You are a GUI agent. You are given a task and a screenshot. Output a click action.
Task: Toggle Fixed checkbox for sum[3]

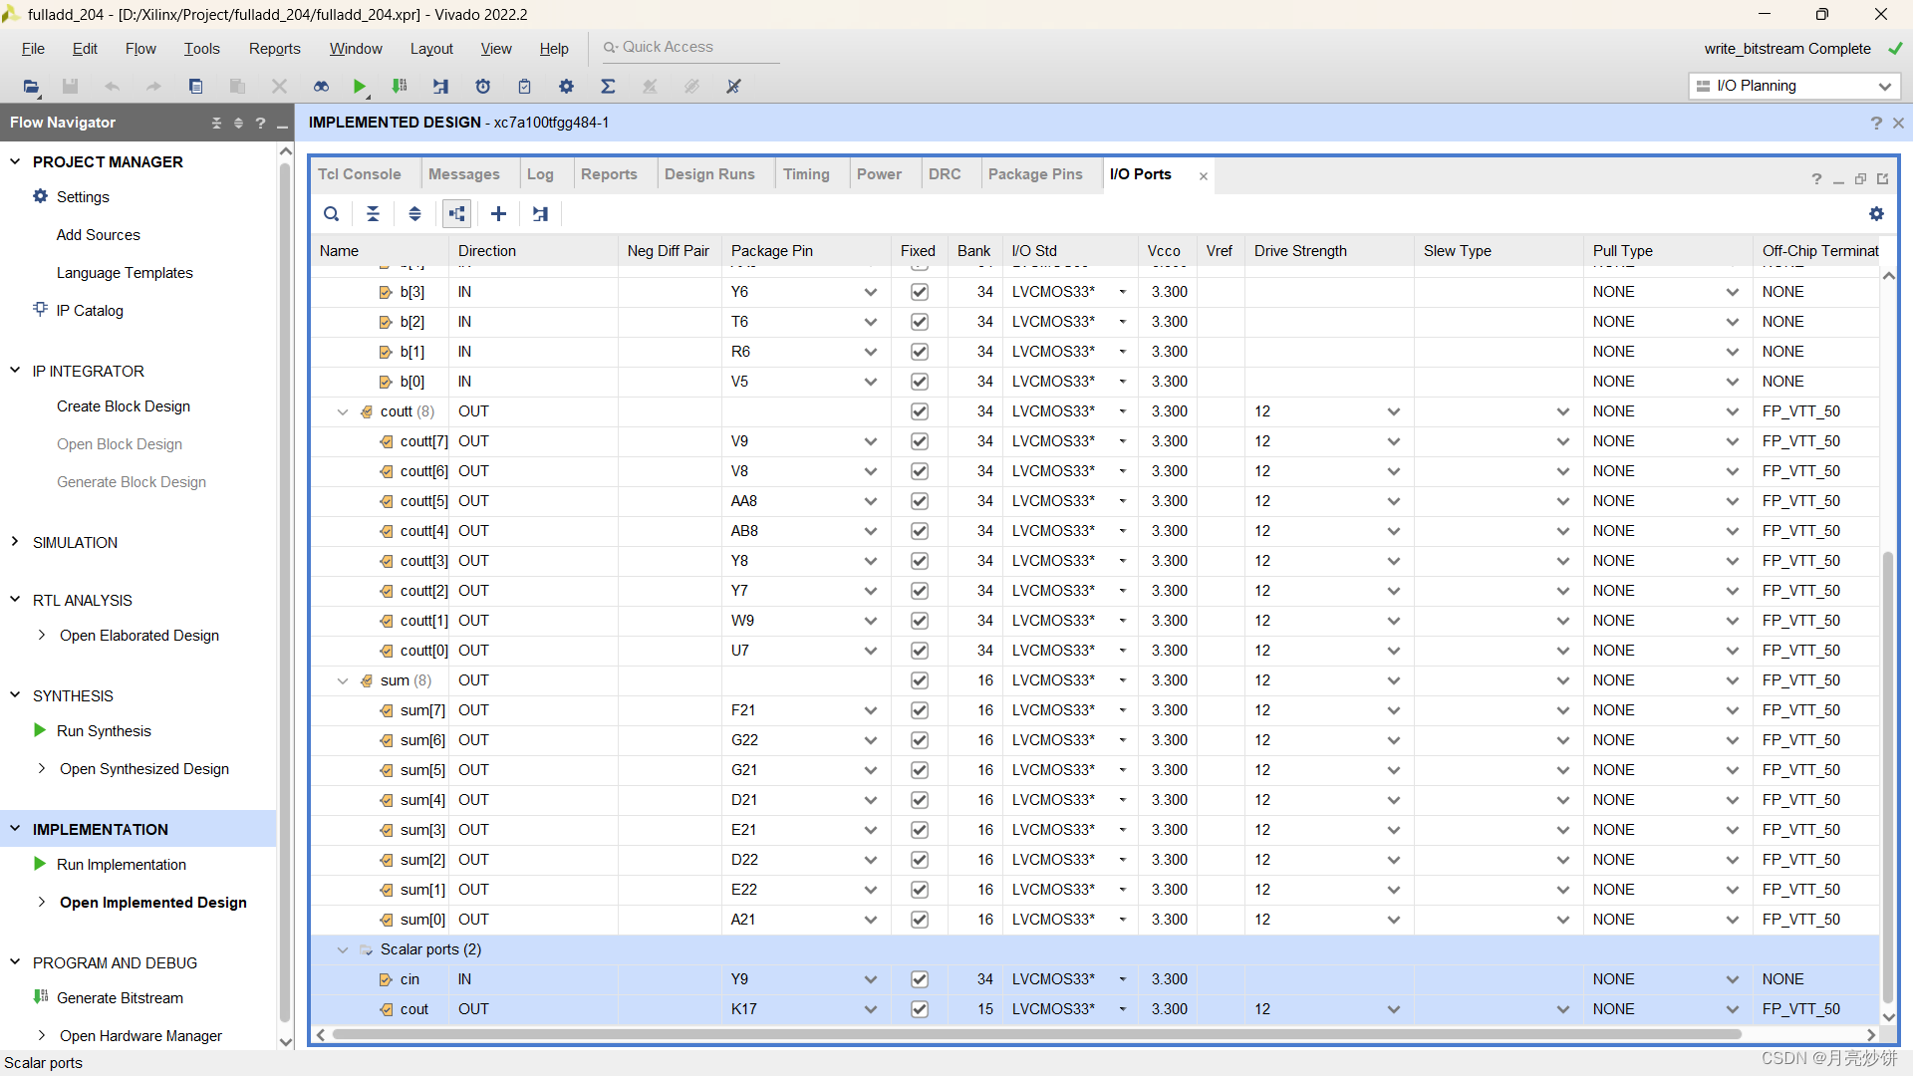(x=920, y=830)
